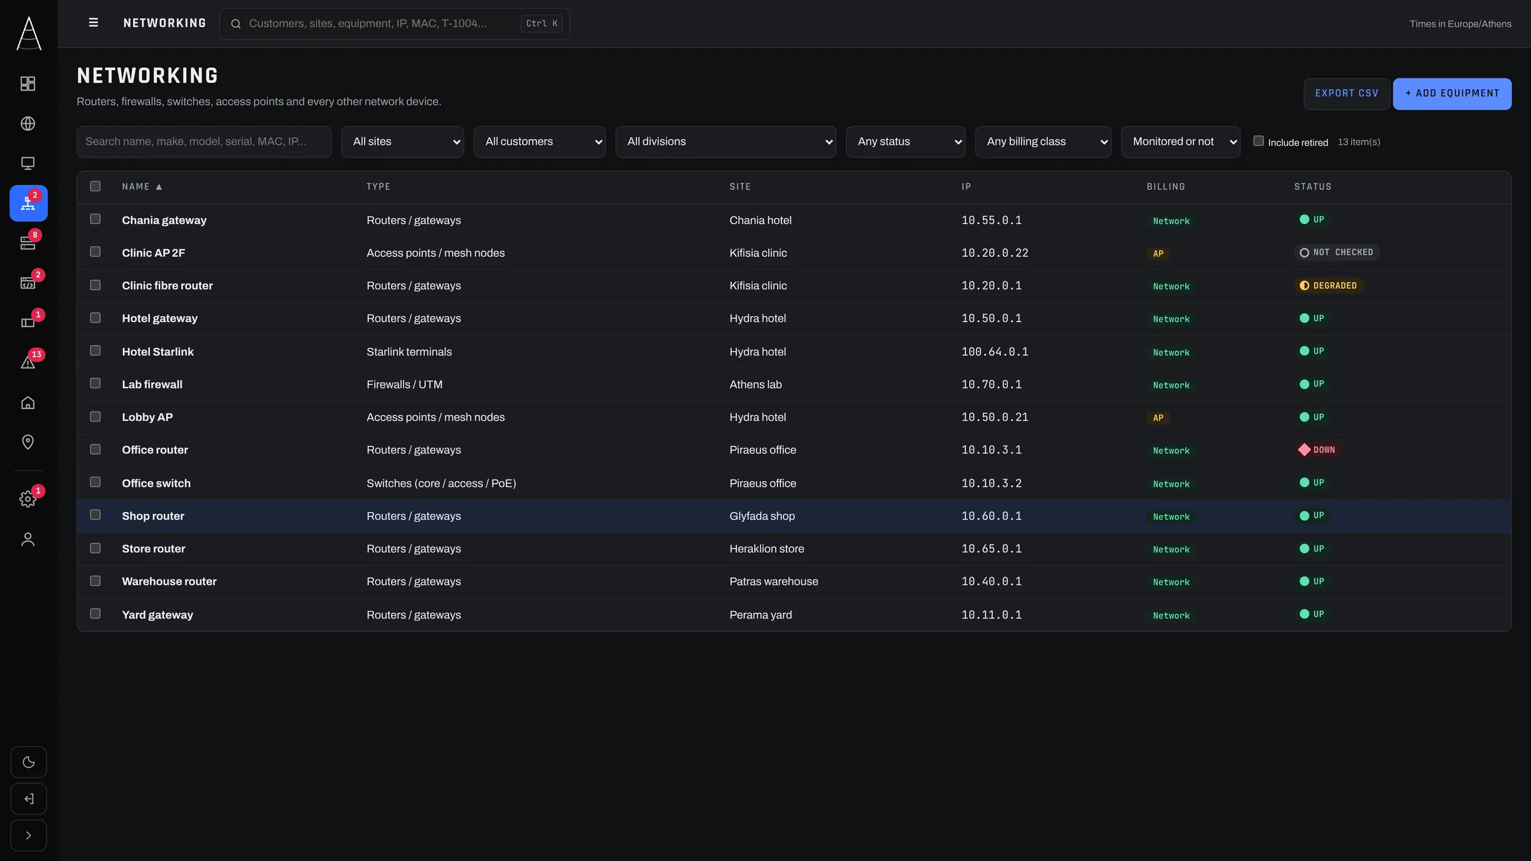
Task: Select the active networking sidebar icon
Action: [x=28, y=203]
